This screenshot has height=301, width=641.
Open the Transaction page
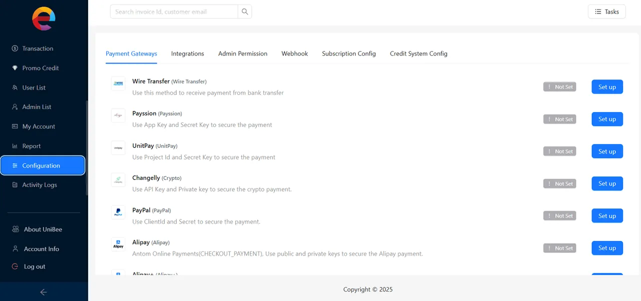pos(43,48)
